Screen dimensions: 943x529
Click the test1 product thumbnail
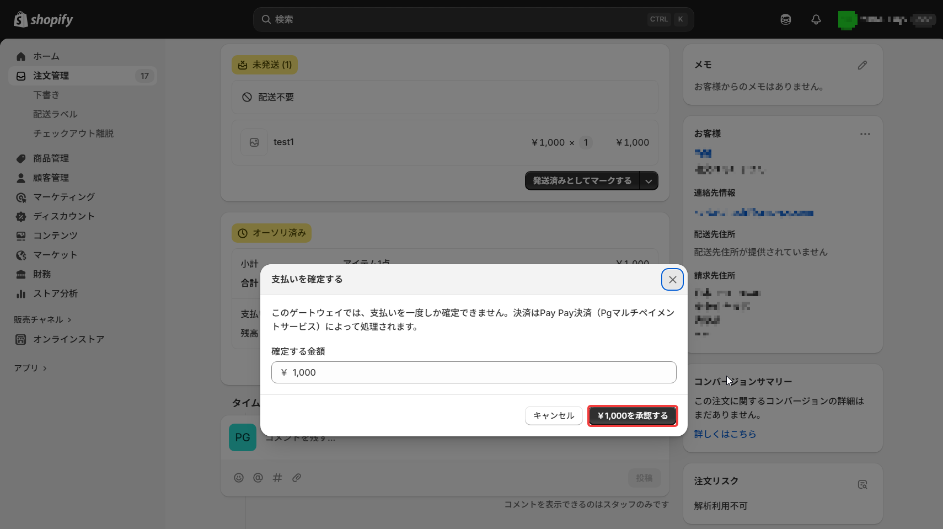[x=254, y=142]
